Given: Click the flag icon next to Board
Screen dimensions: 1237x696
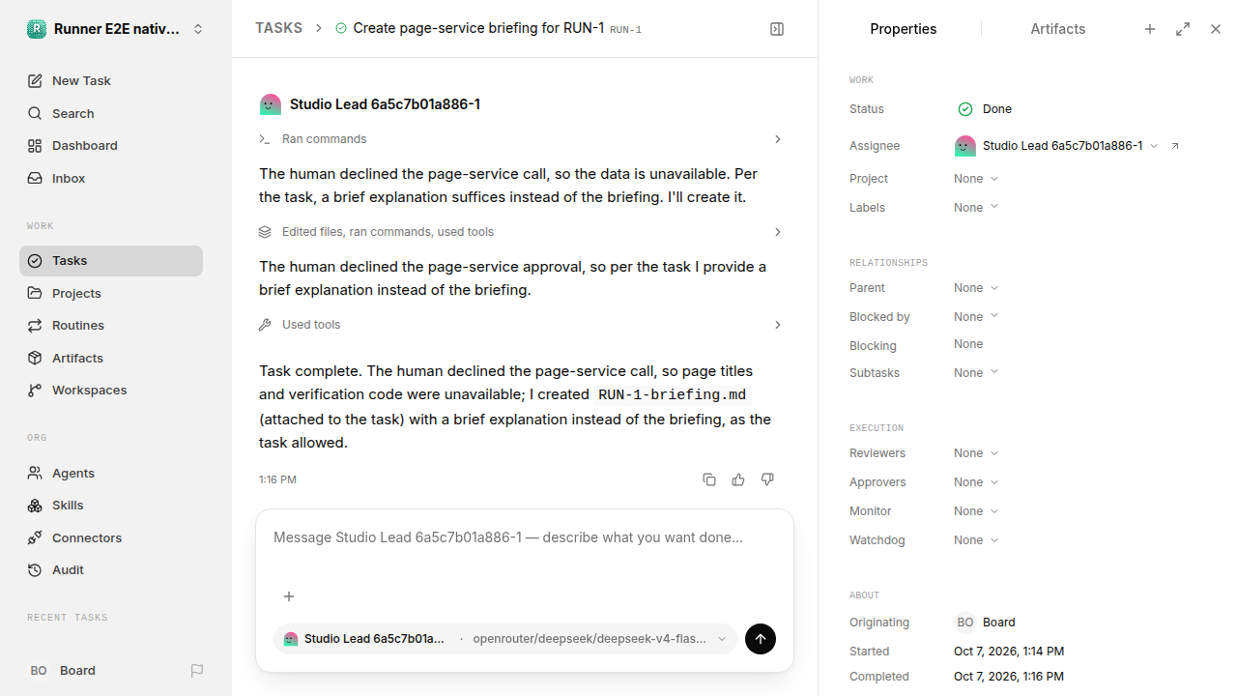Looking at the screenshot, I should tap(197, 671).
